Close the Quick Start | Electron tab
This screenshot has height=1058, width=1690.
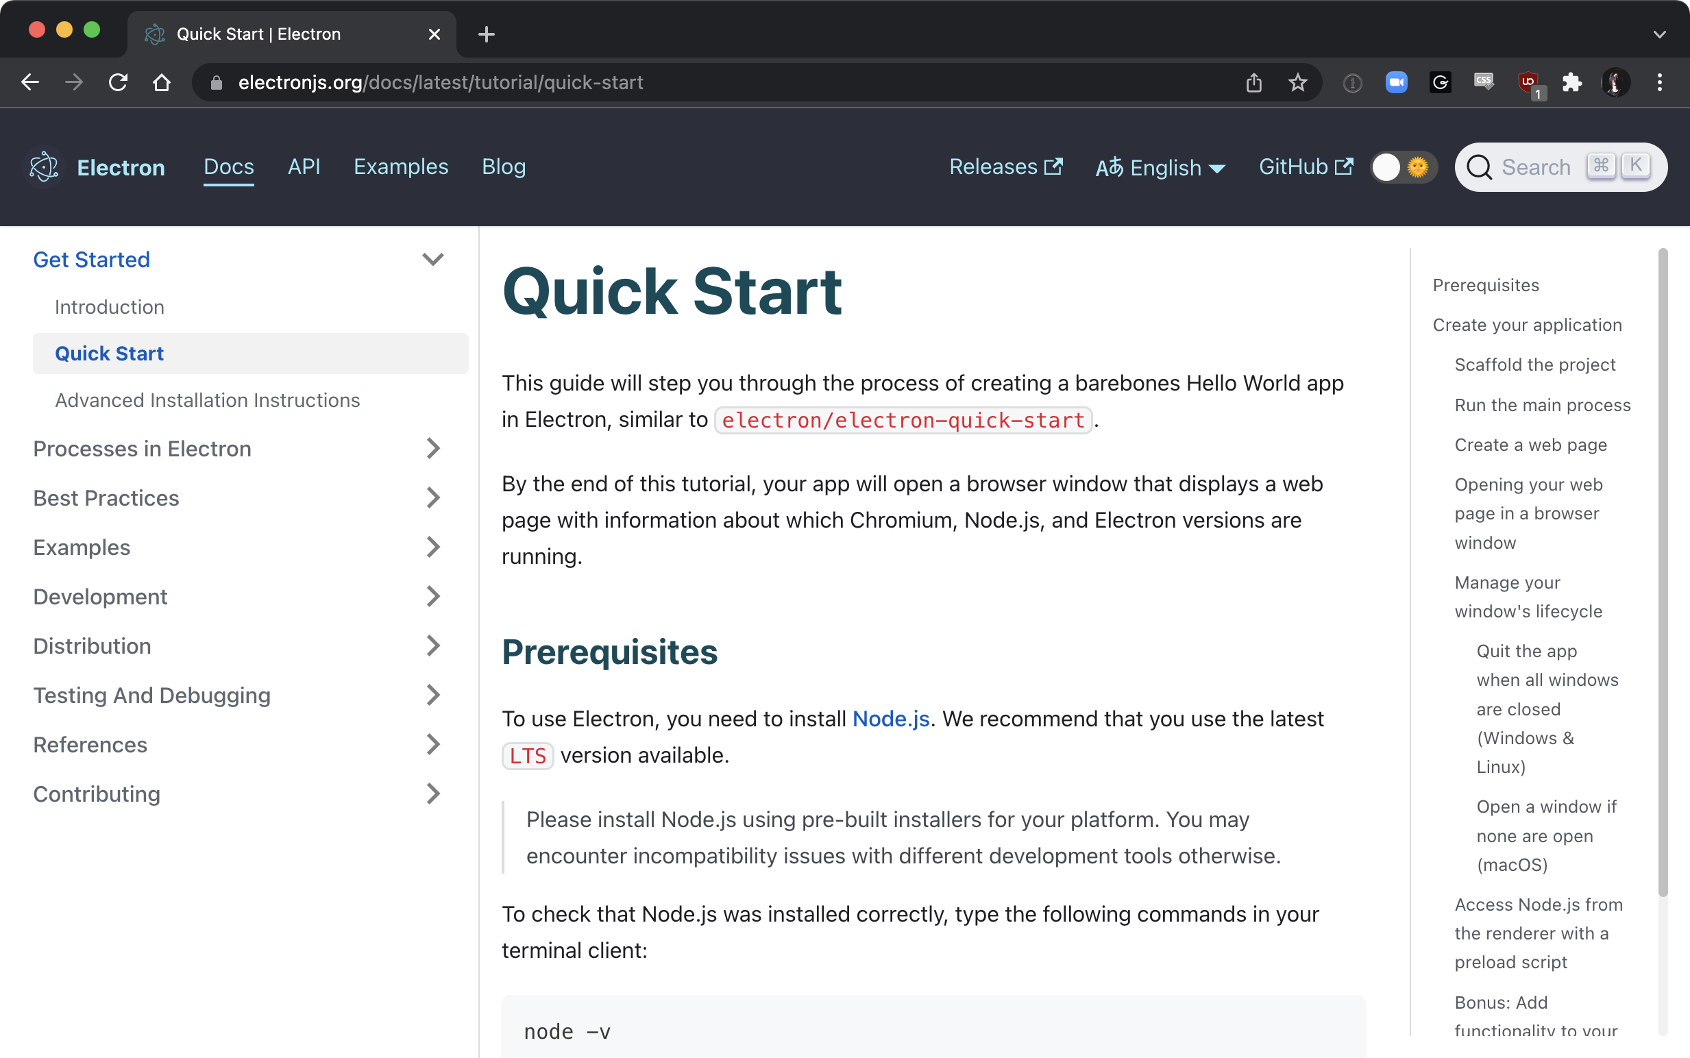pos(434,34)
